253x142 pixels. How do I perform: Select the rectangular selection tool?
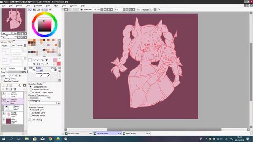click(30, 60)
